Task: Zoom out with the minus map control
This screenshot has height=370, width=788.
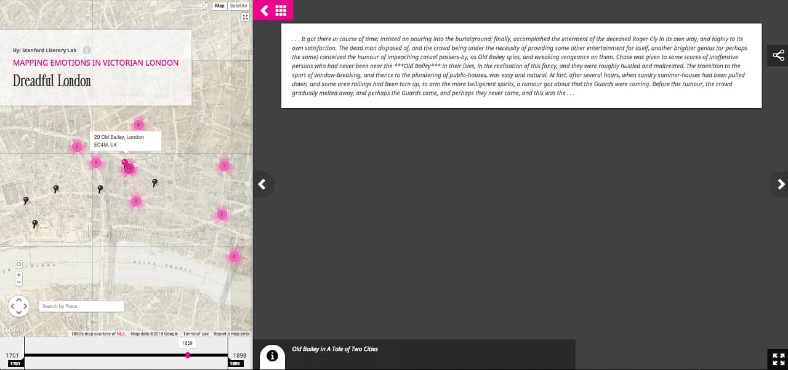Action: (18, 282)
